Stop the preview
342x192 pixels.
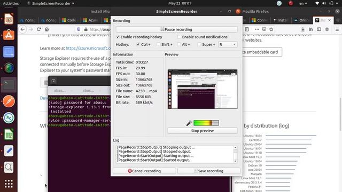tap(203, 131)
